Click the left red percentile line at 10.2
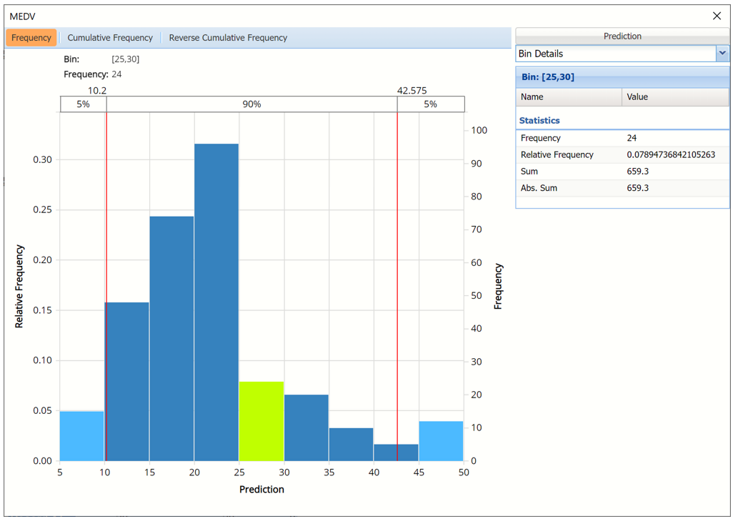The height and width of the screenshot is (519, 733). coord(106,286)
